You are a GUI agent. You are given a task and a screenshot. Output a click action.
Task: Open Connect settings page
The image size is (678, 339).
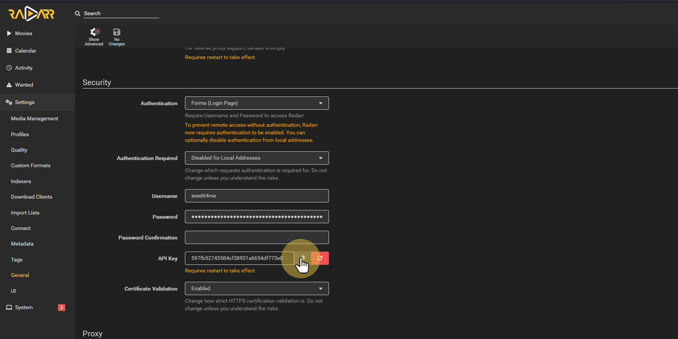21,228
